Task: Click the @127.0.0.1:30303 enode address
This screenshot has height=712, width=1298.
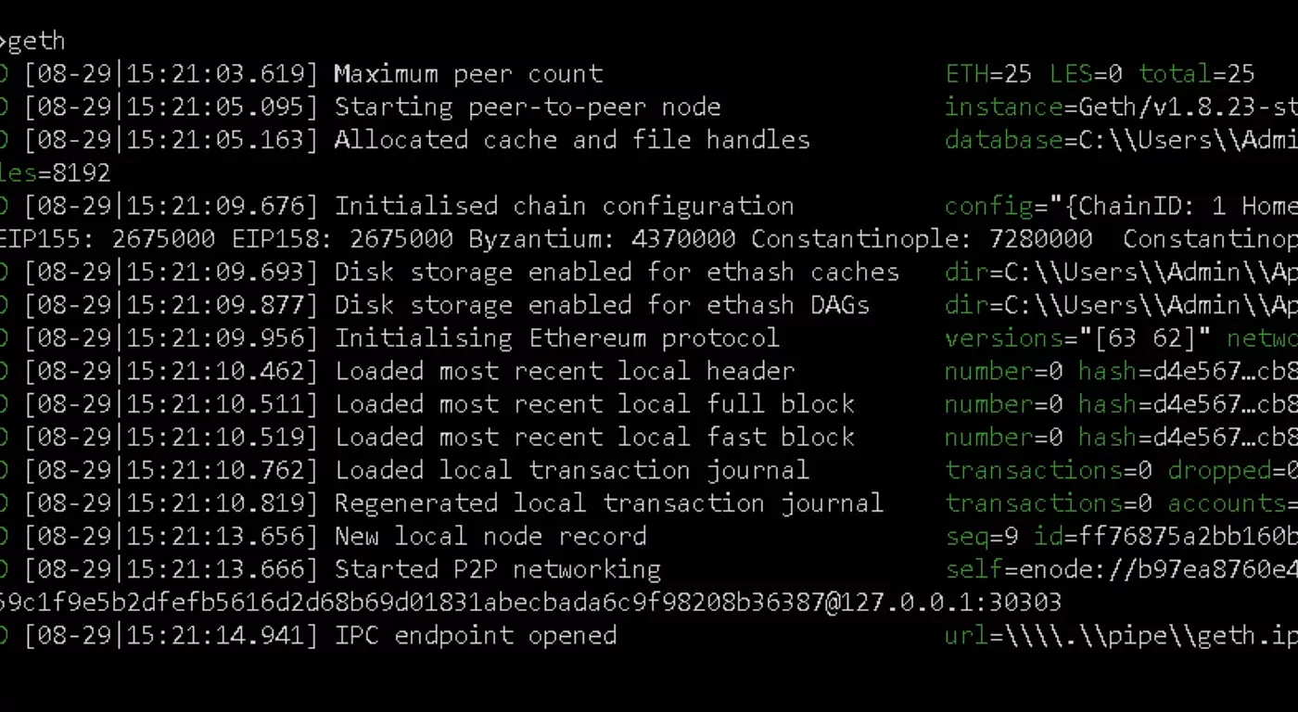Action: [x=943, y=603]
